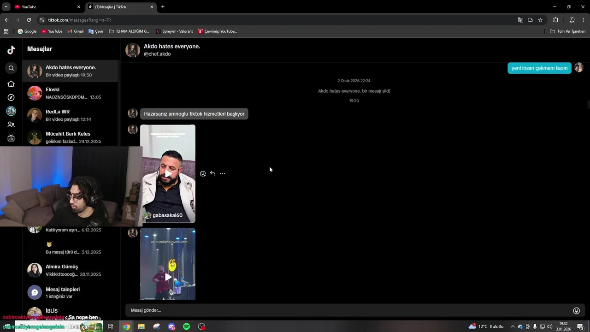The width and height of the screenshot is (590, 332).
Task: Show hidden system tray icons chevron
Action: click(x=513, y=326)
